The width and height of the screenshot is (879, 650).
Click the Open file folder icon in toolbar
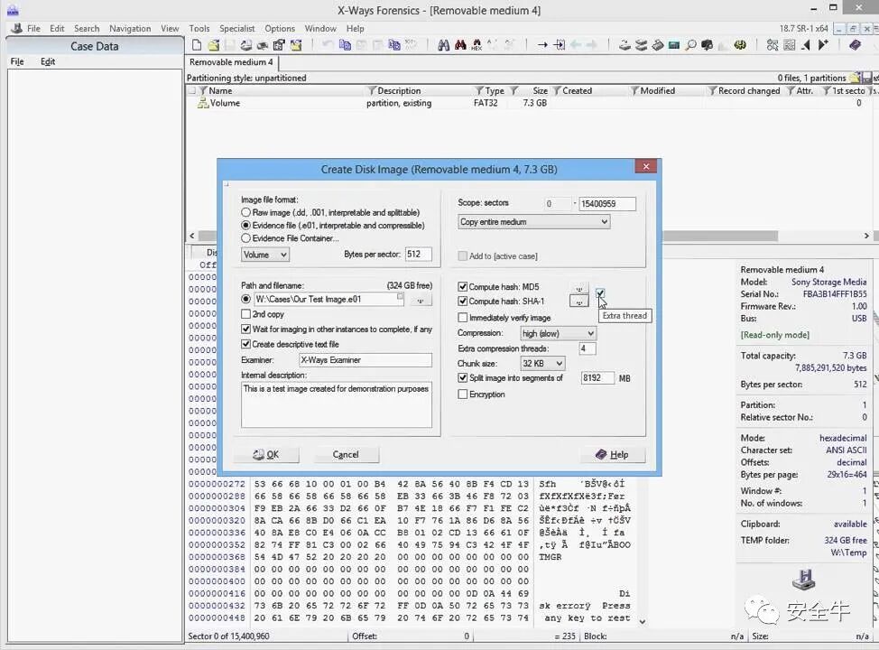214,45
